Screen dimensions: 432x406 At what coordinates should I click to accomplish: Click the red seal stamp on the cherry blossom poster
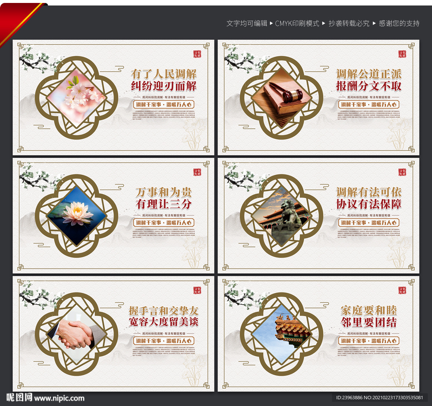[197, 54]
